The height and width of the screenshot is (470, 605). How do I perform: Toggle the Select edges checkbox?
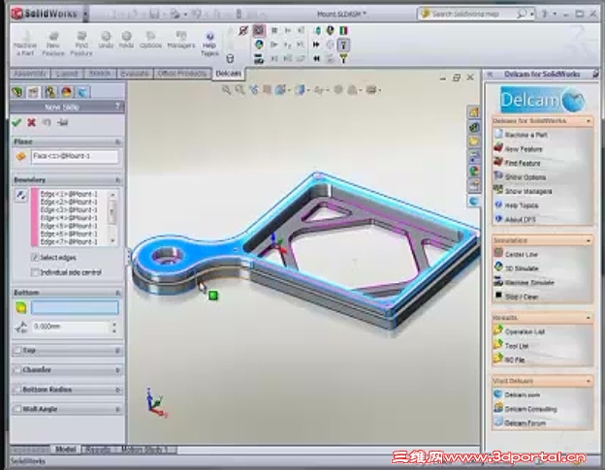click(x=35, y=257)
